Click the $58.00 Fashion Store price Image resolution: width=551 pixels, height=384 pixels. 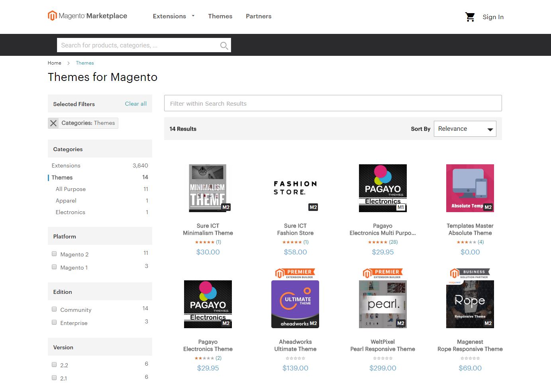coord(295,252)
